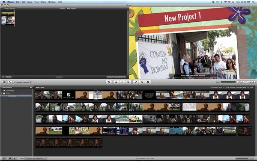Screen dimensions: 257x165
Task: Open the Show Favorites and Unmarked dropdown
Action: pos(36,159)
